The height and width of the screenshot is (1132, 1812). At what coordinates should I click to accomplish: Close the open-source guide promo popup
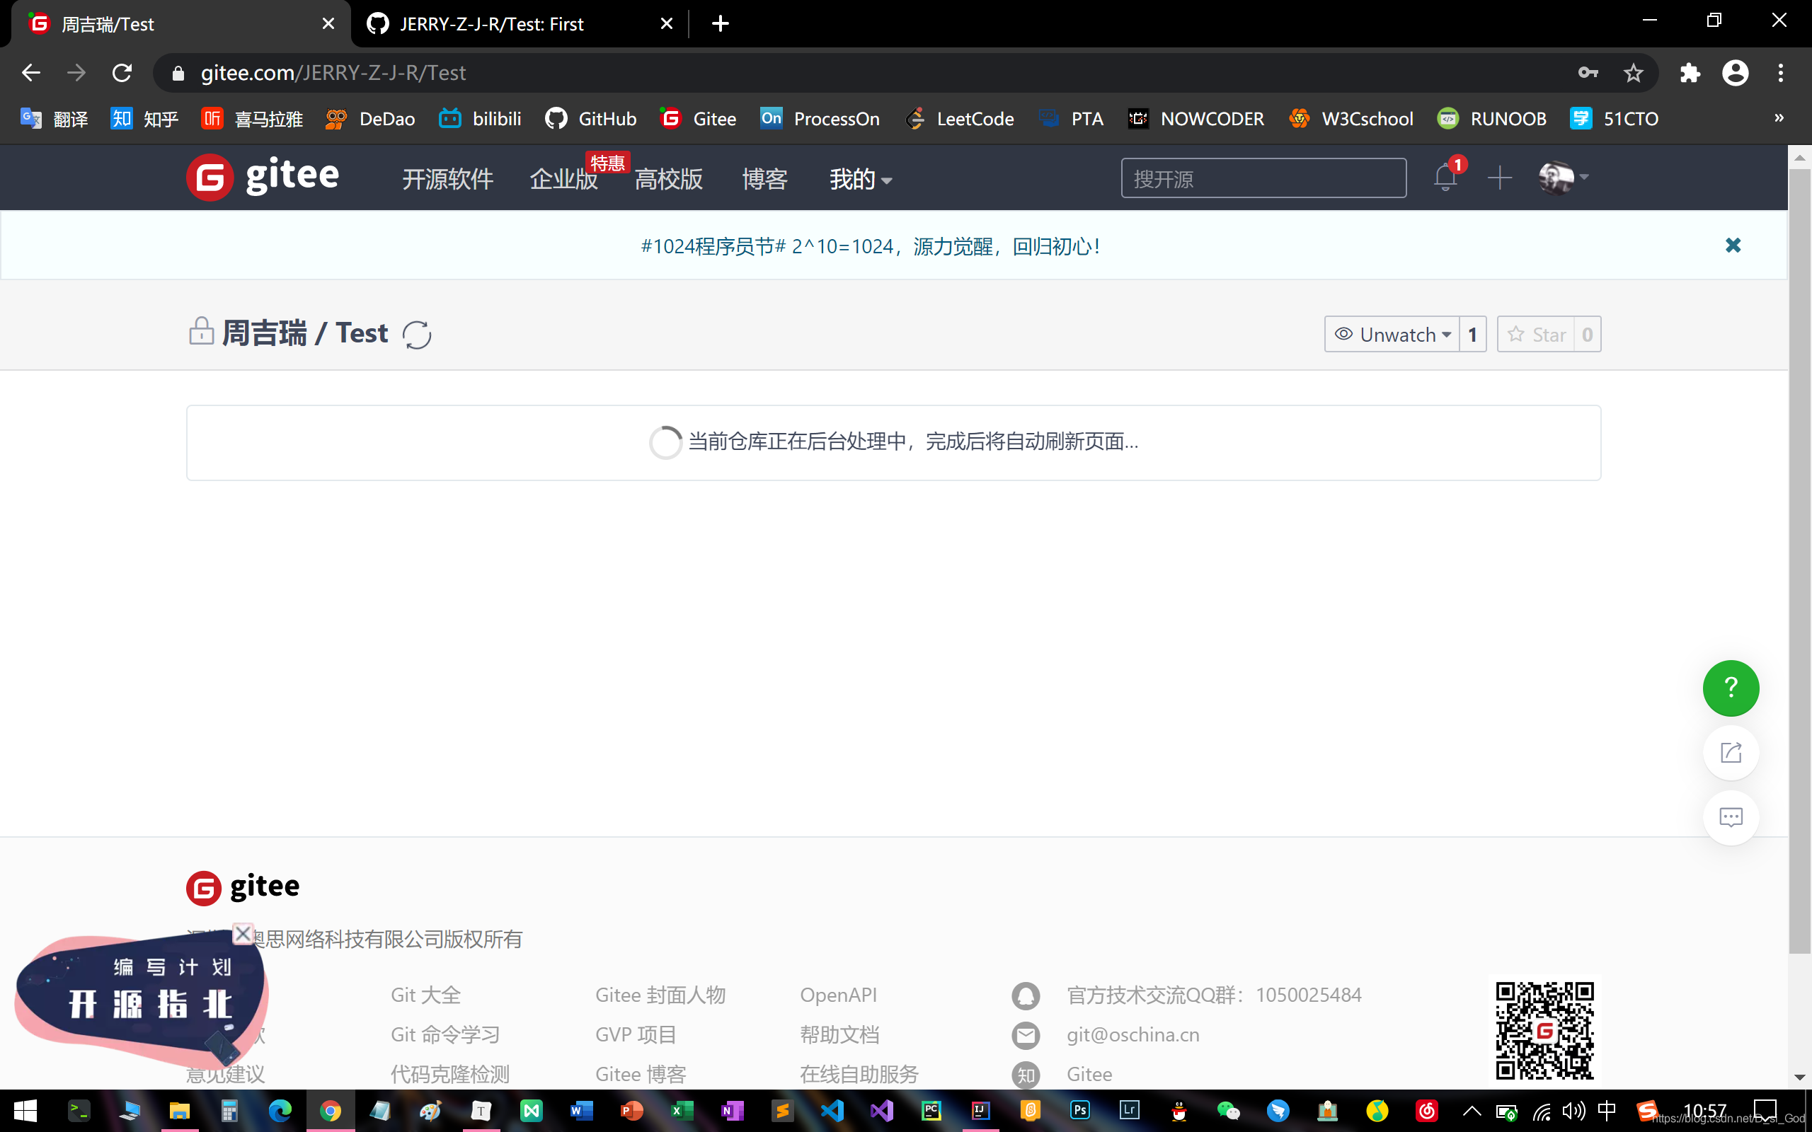click(243, 934)
